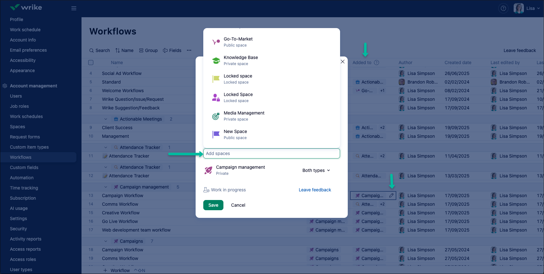Click the Knowledge Base graduation cap icon
Screen dimensions: 544x274
[216, 60]
